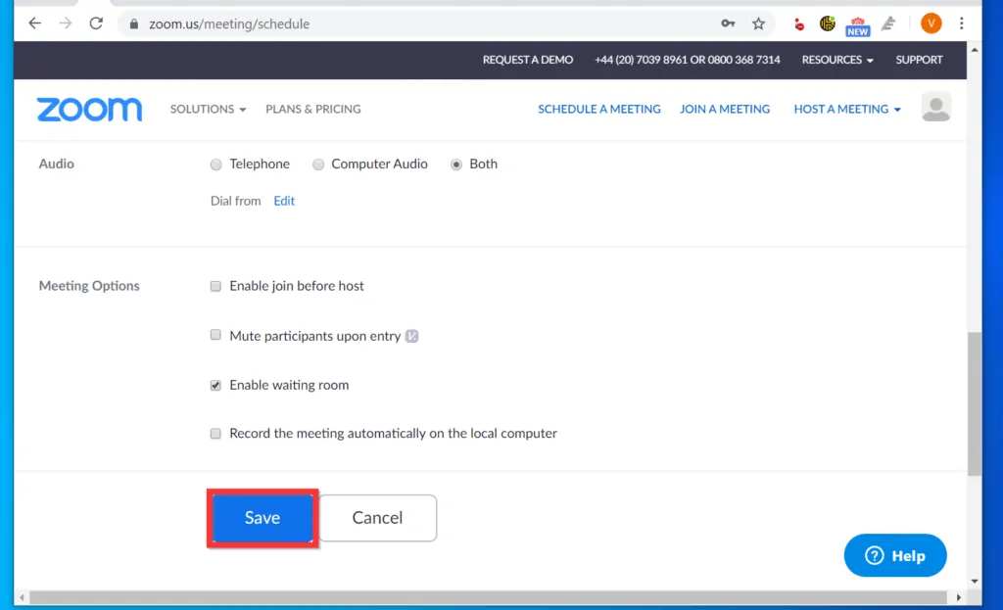Click the gray pen extension icon

[x=887, y=24]
